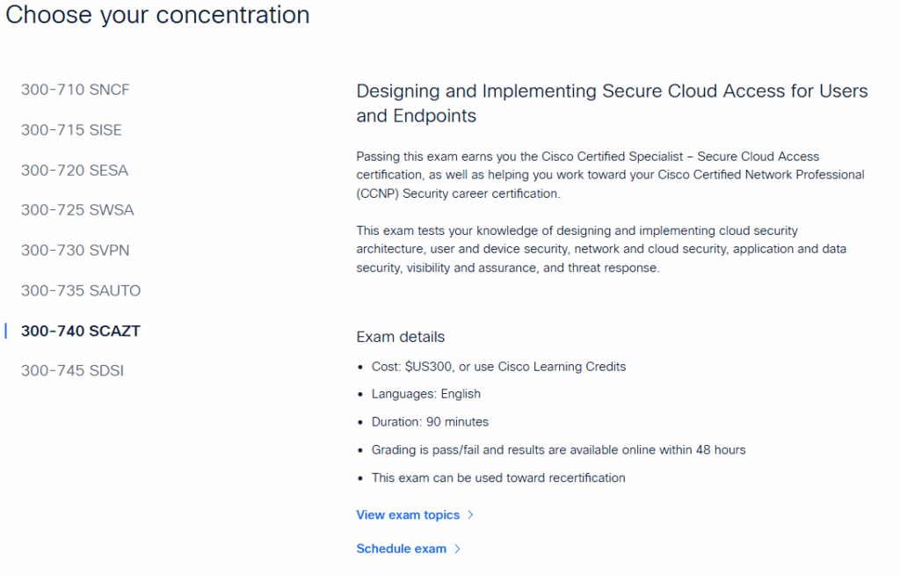The image size is (900, 576).
Task: Click the arrow icon after Schedule exam
Action: 457,549
